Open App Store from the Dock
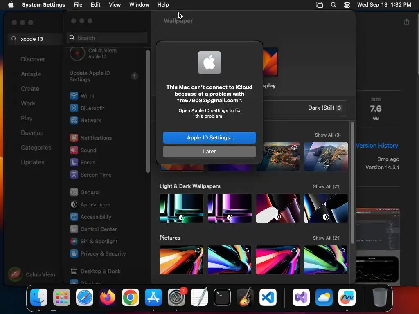This screenshot has width=419, height=314. coord(153,297)
